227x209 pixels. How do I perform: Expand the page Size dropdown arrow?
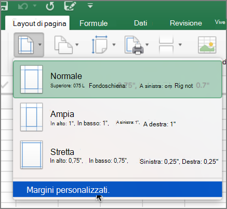tap(114, 45)
